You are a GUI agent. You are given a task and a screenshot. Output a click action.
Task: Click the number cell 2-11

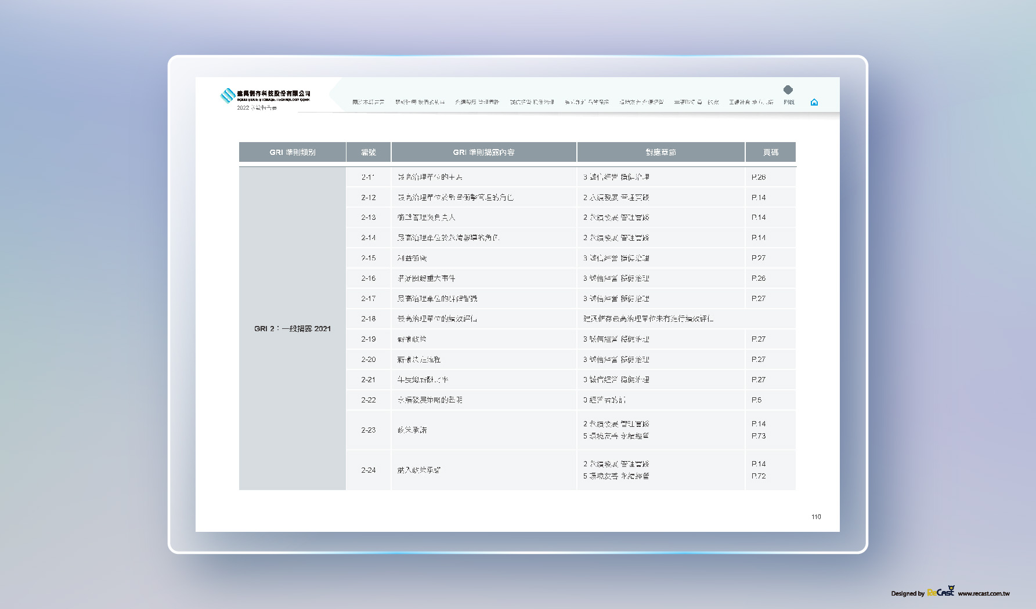tap(369, 177)
